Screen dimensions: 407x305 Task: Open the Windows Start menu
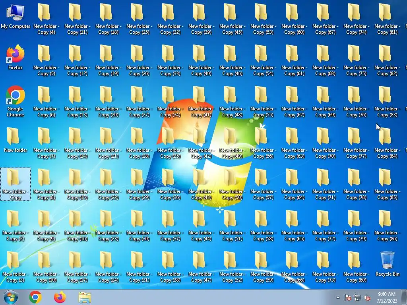[x=11, y=297]
